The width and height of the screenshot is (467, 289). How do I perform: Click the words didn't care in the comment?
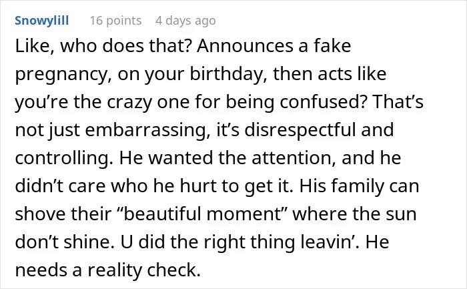point(60,186)
